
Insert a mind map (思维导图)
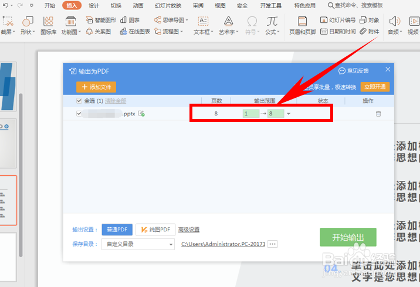tap(170, 20)
